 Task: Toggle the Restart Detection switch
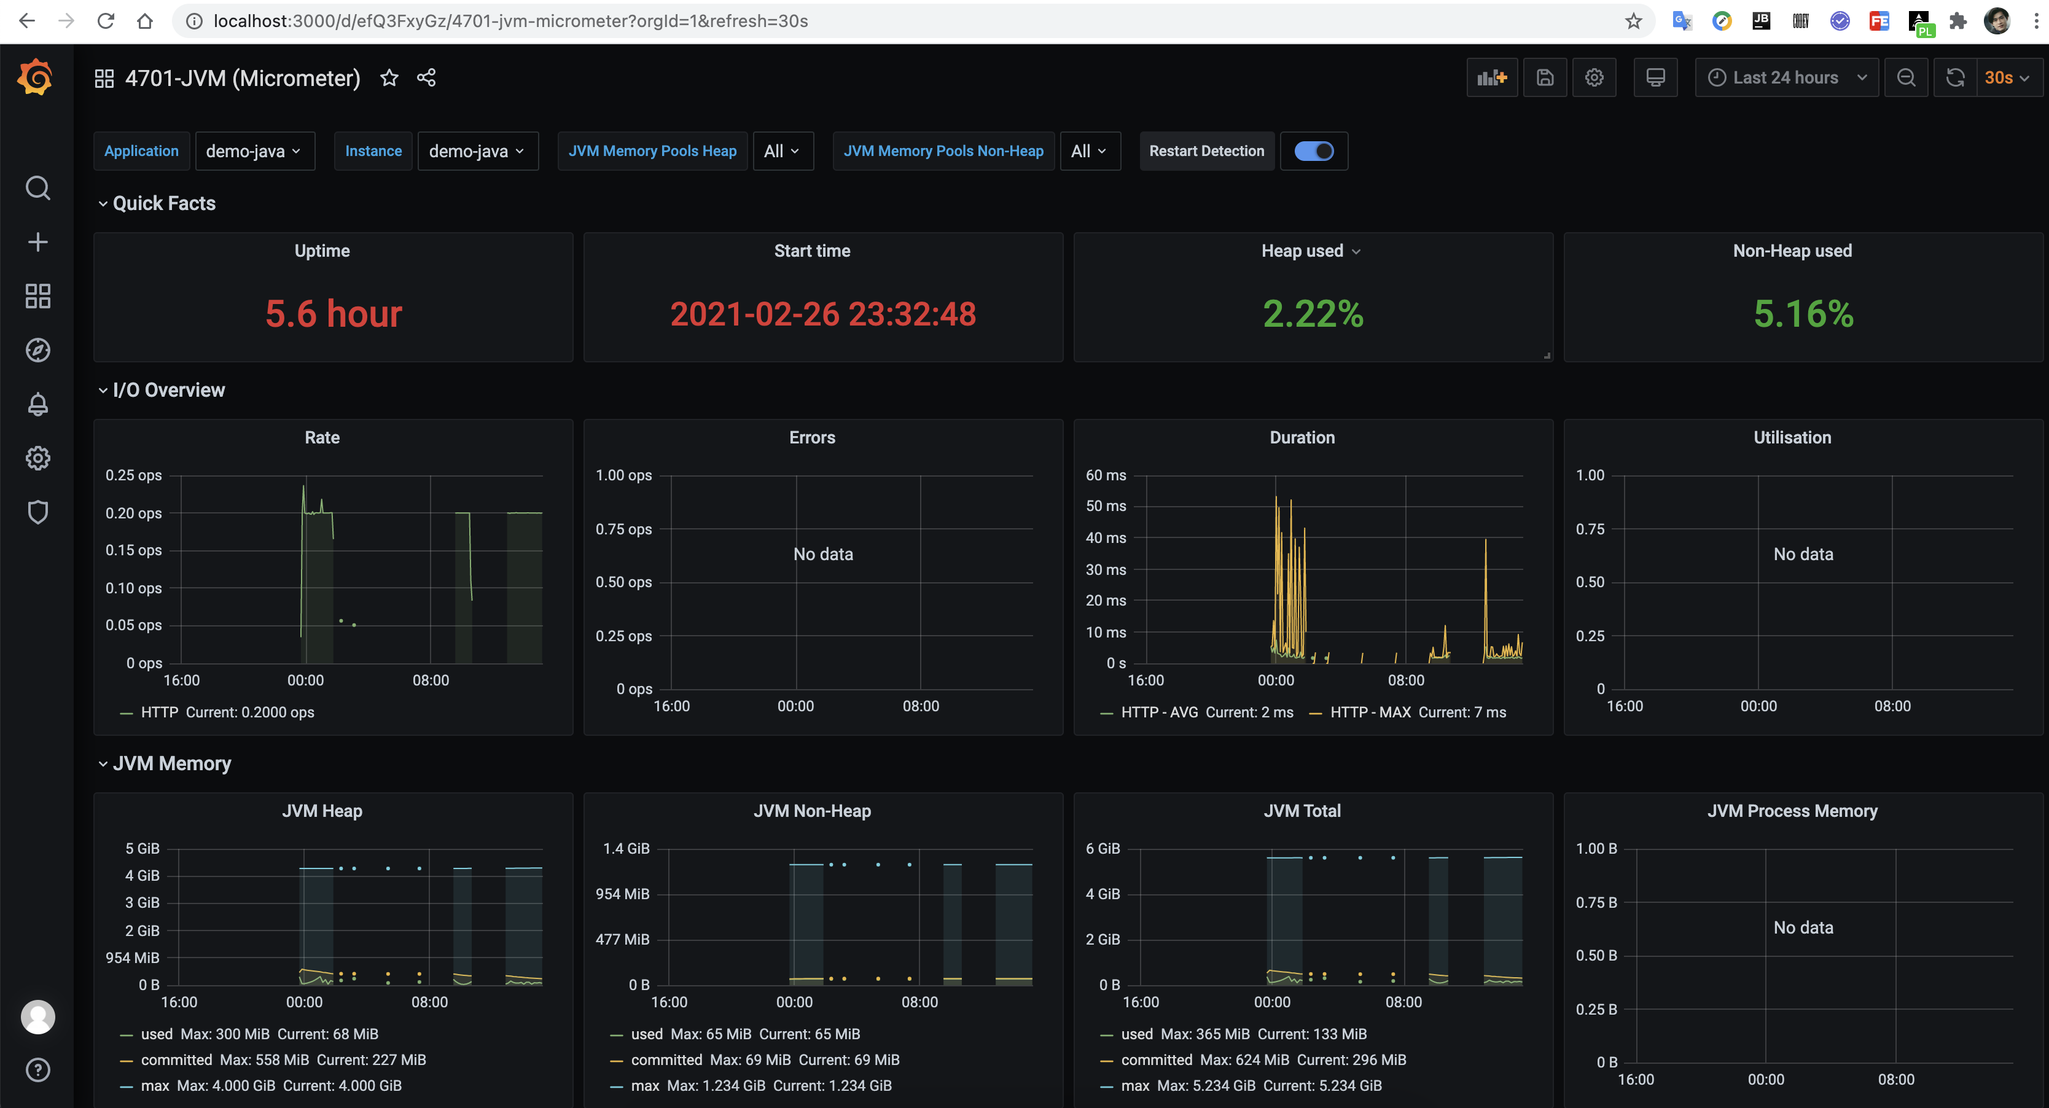[x=1313, y=151]
